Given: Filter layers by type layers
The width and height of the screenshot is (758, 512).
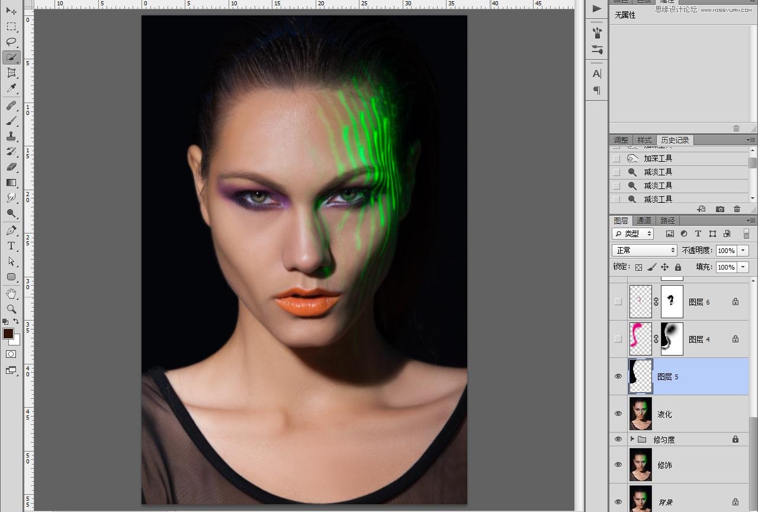Looking at the screenshot, I should pos(698,234).
